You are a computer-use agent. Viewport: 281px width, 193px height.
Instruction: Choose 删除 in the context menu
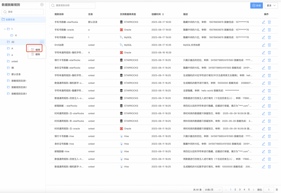36,54
